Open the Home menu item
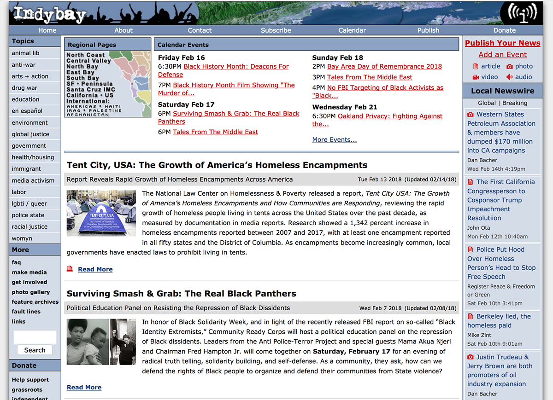 (47, 30)
